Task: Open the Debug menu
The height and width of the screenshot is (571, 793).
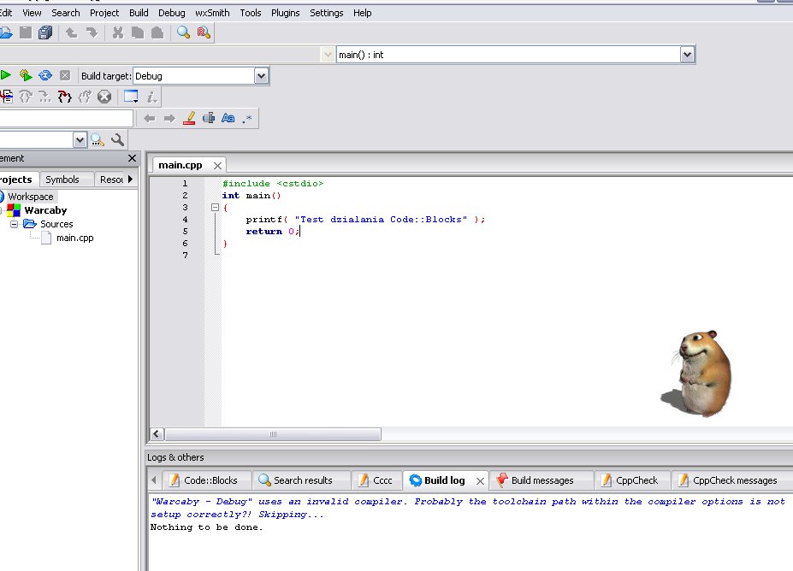Action: point(171,13)
